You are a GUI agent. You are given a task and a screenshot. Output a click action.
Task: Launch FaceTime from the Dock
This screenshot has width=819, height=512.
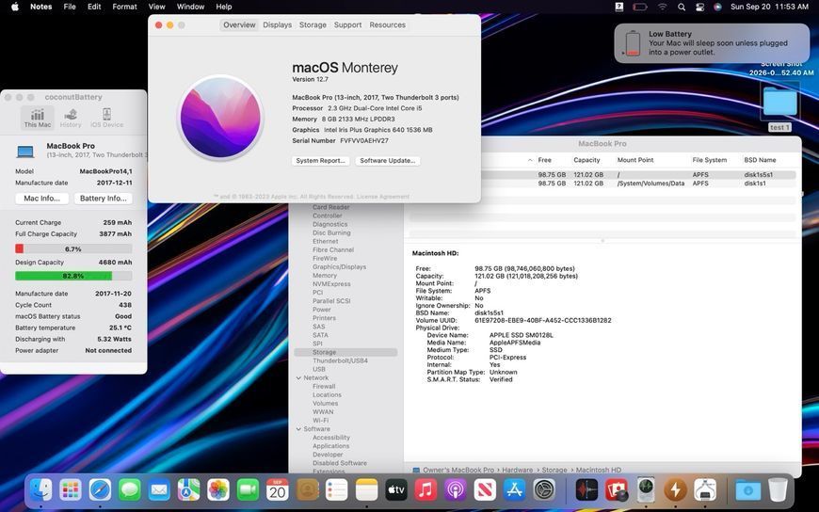click(x=249, y=490)
